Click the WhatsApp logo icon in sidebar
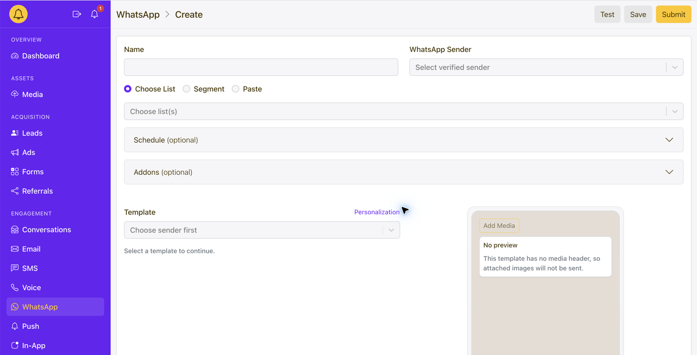The image size is (697, 355). [15, 307]
